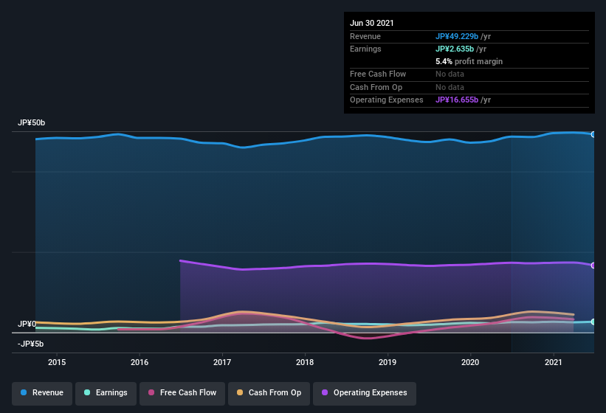
Task: Toggle the Operating Expenses legend button
Action: pos(365,393)
